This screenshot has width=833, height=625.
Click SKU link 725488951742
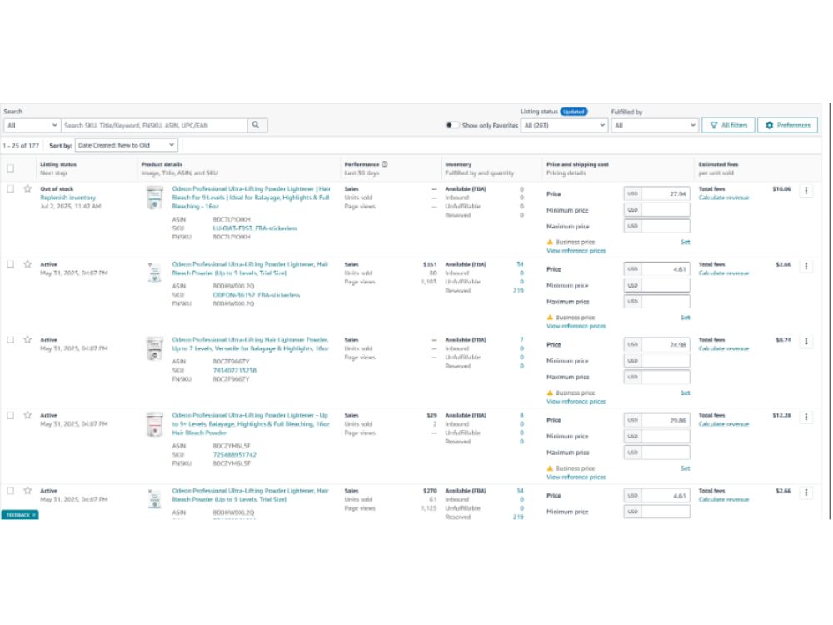(234, 455)
